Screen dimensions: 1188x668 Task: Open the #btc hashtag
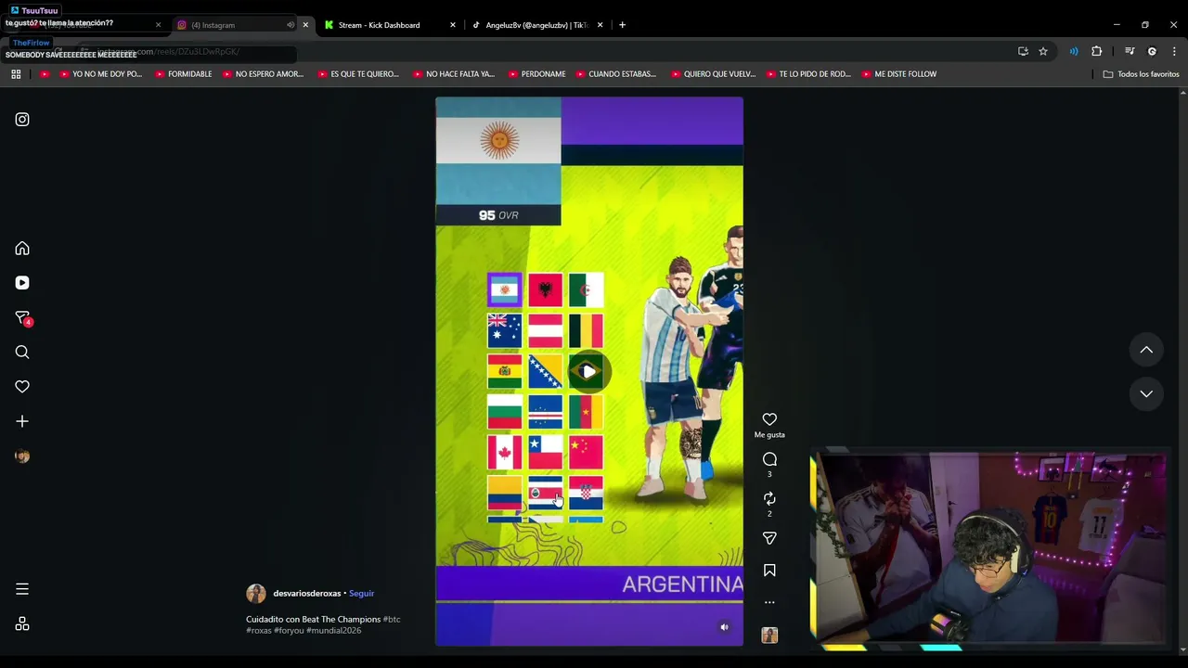coord(392,620)
